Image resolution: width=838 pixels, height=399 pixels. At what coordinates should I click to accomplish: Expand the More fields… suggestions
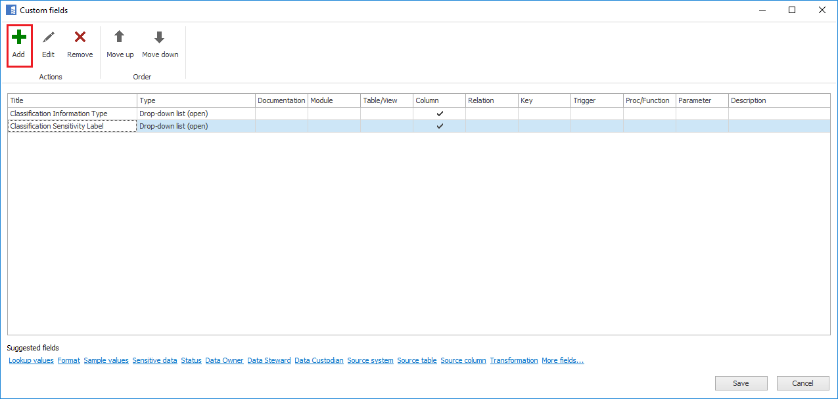tap(563, 360)
